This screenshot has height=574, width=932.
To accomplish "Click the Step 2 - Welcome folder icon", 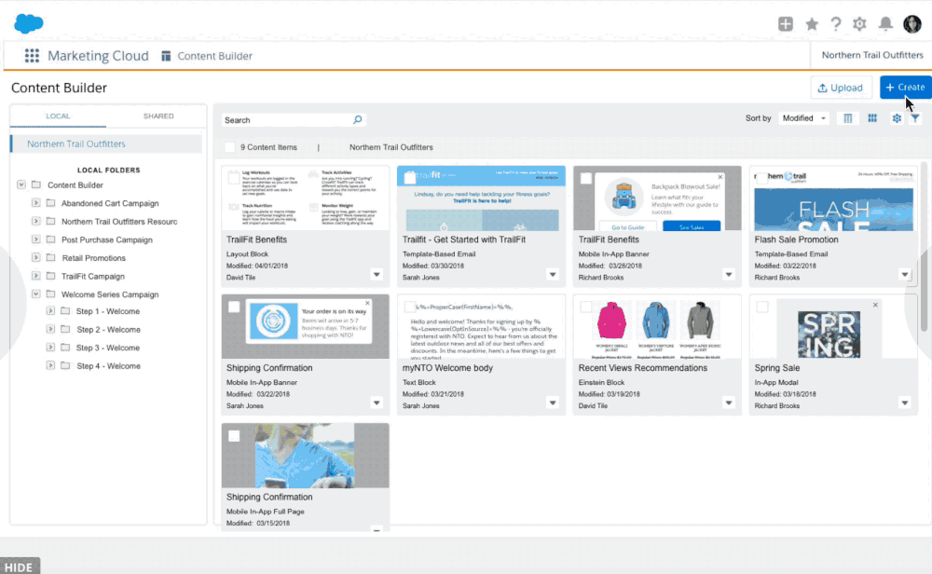I will [x=65, y=329].
